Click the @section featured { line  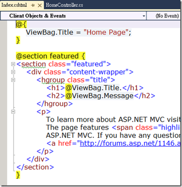coord(51,56)
